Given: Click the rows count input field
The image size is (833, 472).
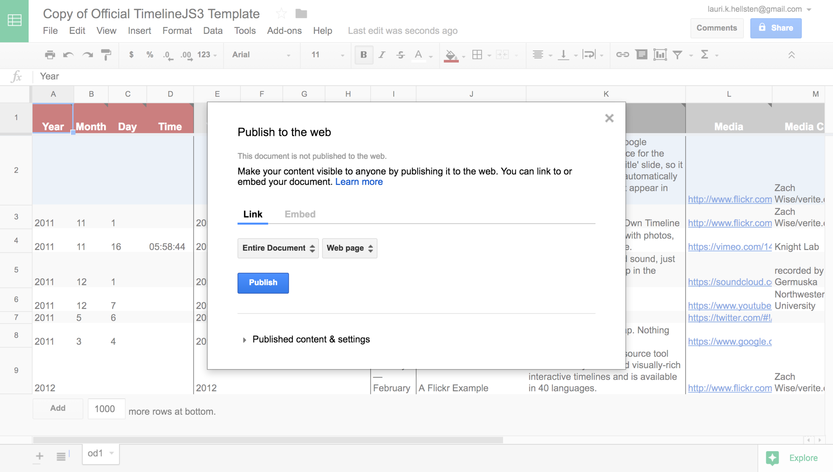Looking at the screenshot, I should point(106,409).
